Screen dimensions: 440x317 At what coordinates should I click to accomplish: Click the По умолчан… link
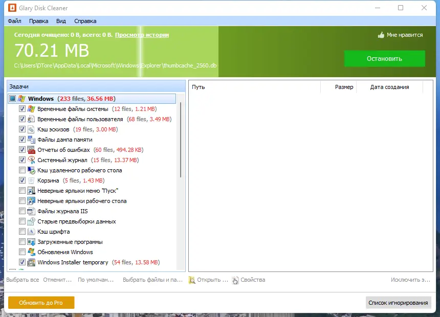96,280
